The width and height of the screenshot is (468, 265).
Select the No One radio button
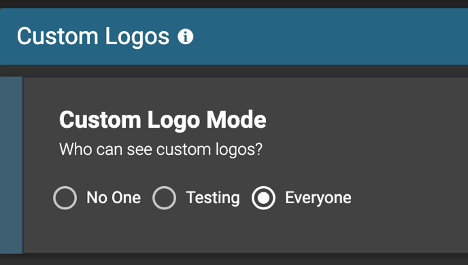[65, 198]
